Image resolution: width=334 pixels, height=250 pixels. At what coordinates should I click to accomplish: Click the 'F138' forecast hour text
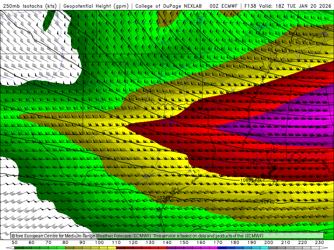(250, 6)
